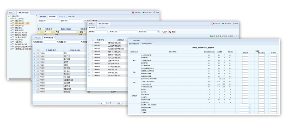Open 系统主页 tab in 考核指标设置 window
Viewport: 288px width, 127px height.
pyautogui.click(x=12, y=13)
